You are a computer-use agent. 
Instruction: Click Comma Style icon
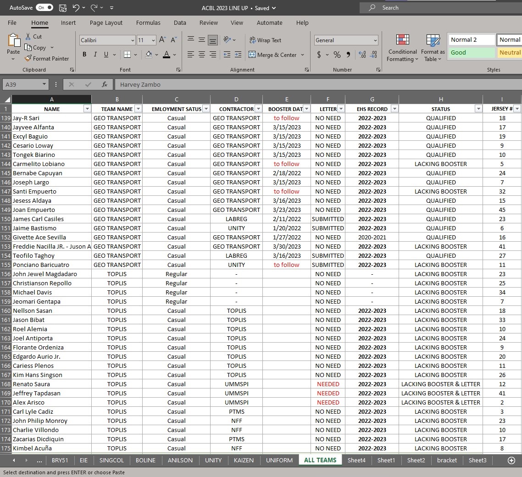point(348,55)
